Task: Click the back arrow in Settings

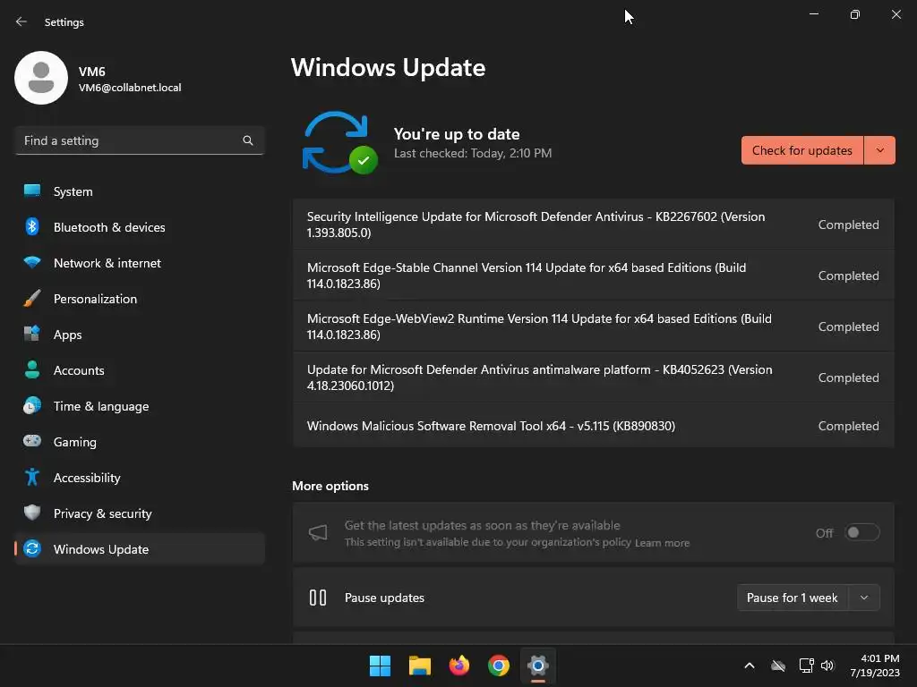Action: tap(21, 21)
